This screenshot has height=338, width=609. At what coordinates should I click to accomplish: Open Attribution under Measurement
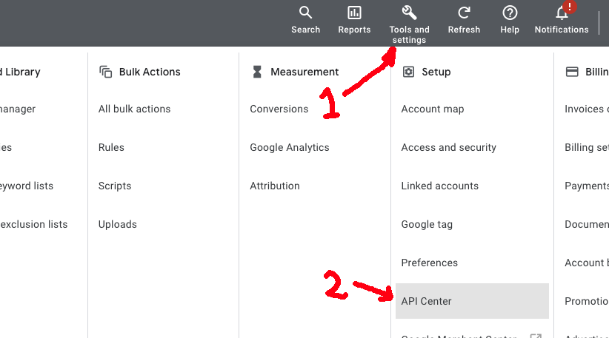click(274, 186)
